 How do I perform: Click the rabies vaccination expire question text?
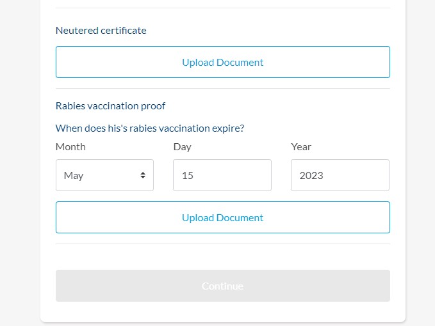(x=150, y=128)
